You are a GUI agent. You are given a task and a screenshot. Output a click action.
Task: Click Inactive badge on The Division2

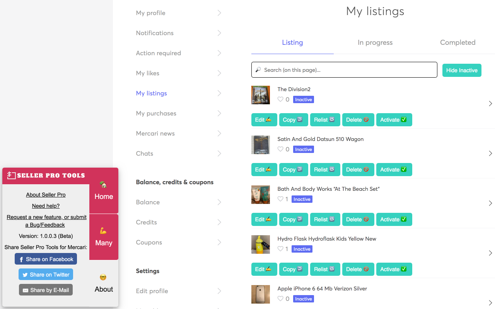pyautogui.click(x=303, y=100)
